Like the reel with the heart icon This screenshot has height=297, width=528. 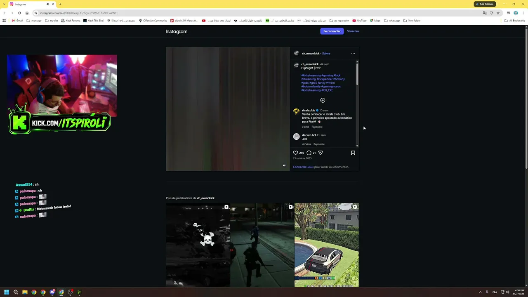pos(295,153)
